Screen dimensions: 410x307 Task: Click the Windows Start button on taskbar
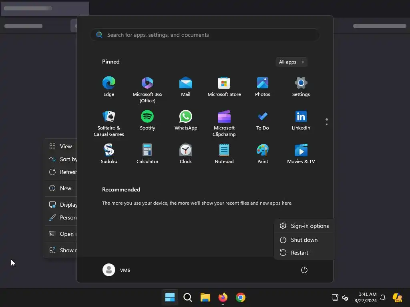(x=170, y=297)
